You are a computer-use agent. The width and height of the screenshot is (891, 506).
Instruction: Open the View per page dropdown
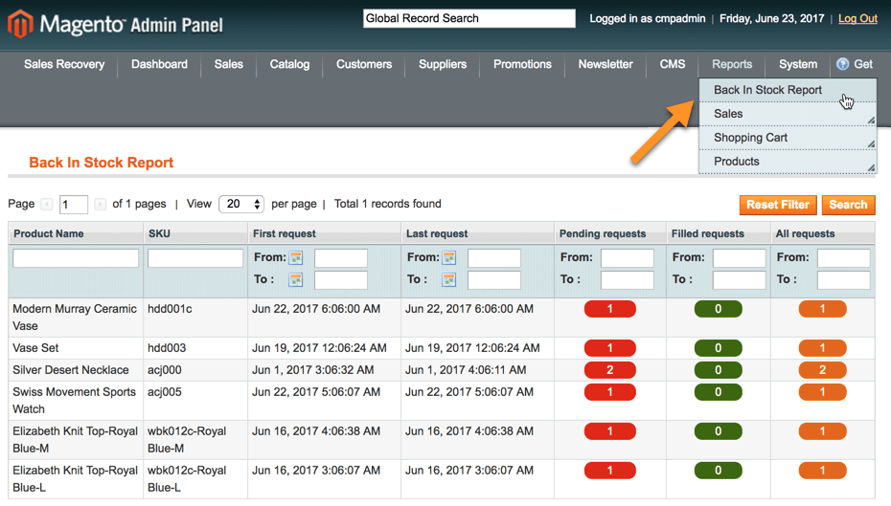pyautogui.click(x=241, y=205)
